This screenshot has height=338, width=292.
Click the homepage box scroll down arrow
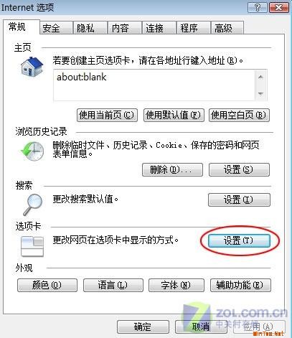(260, 93)
